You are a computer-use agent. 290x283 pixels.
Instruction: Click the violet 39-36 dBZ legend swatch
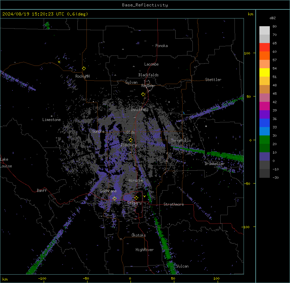(264, 115)
